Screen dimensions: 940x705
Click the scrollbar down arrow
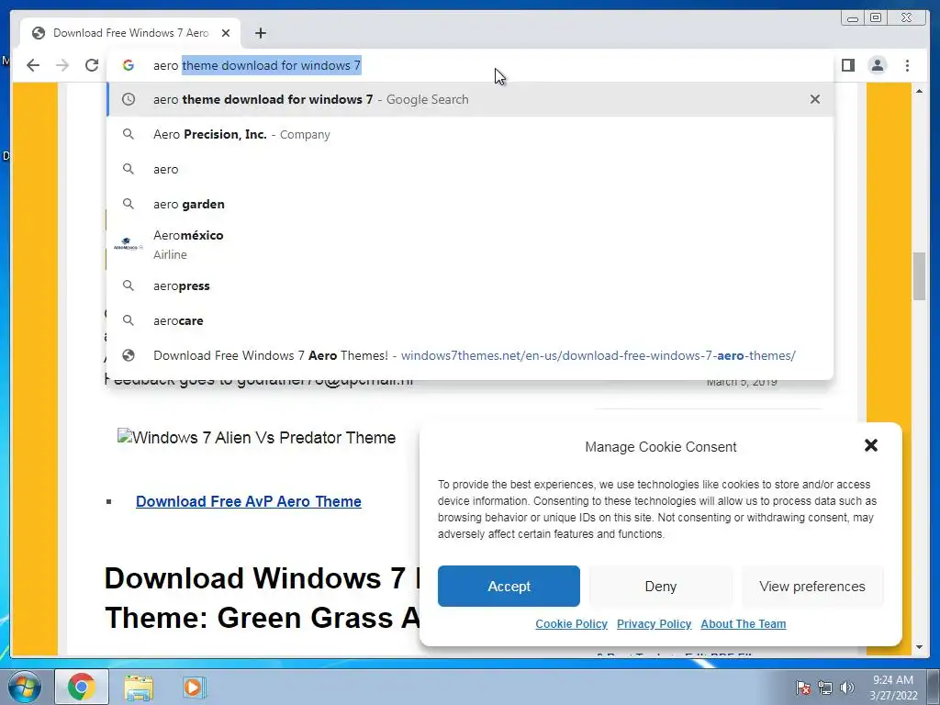click(x=919, y=647)
